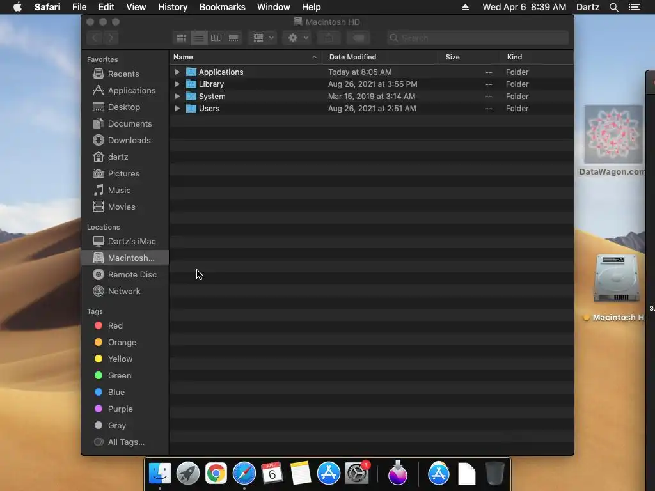The height and width of the screenshot is (491, 655).
Task: Click the Finder search field
Action: [477, 38]
